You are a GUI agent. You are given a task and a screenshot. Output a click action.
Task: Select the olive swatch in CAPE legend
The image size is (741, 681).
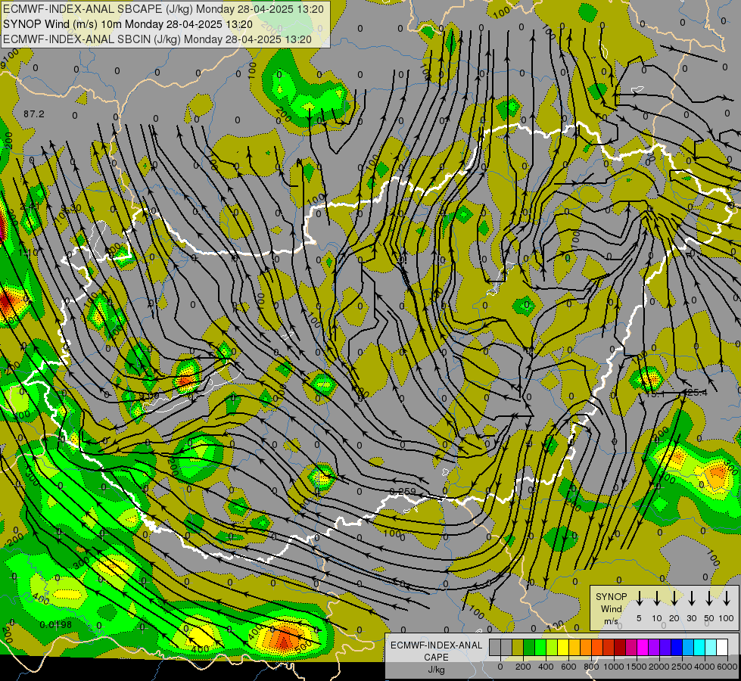518,647
